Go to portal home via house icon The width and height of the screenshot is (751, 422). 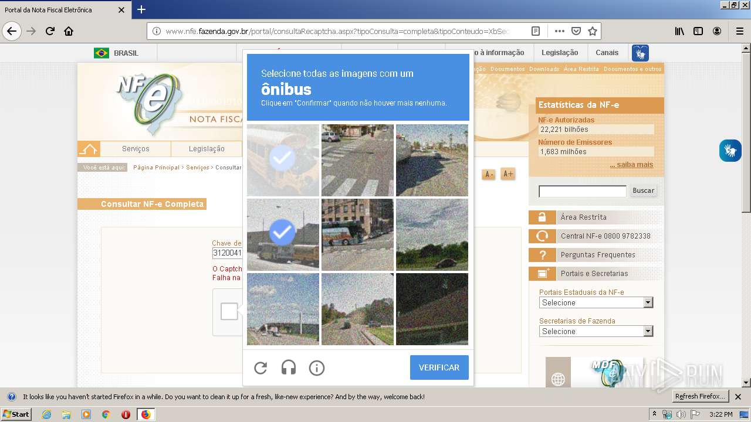(x=89, y=149)
